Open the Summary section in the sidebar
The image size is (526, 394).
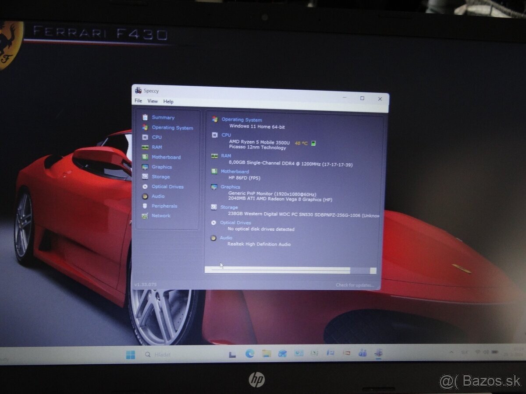[163, 117]
